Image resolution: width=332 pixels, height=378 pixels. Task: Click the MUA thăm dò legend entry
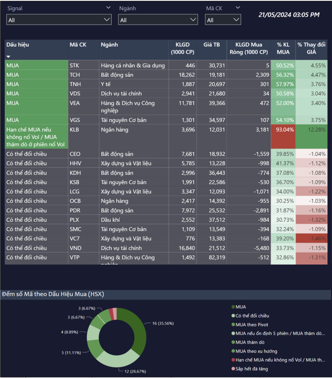tap(250, 343)
